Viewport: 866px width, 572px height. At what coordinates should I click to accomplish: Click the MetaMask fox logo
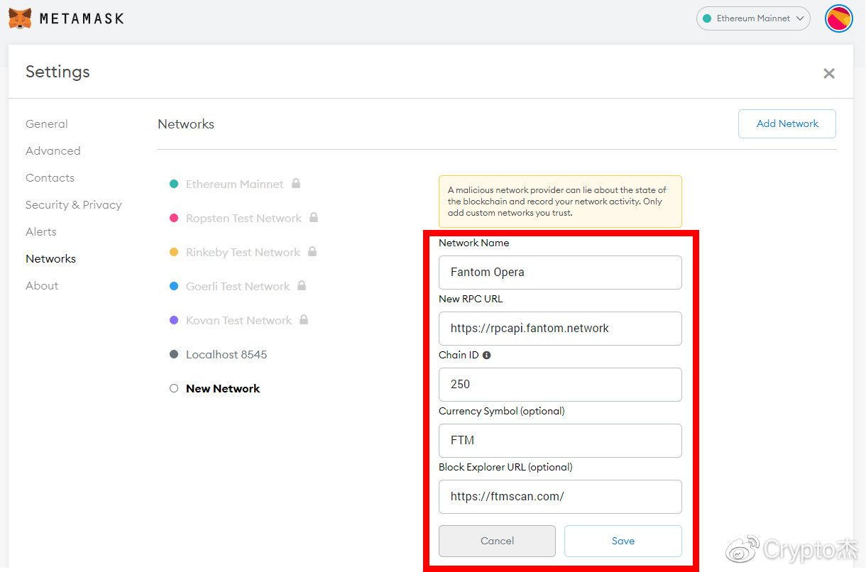(20, 18)
